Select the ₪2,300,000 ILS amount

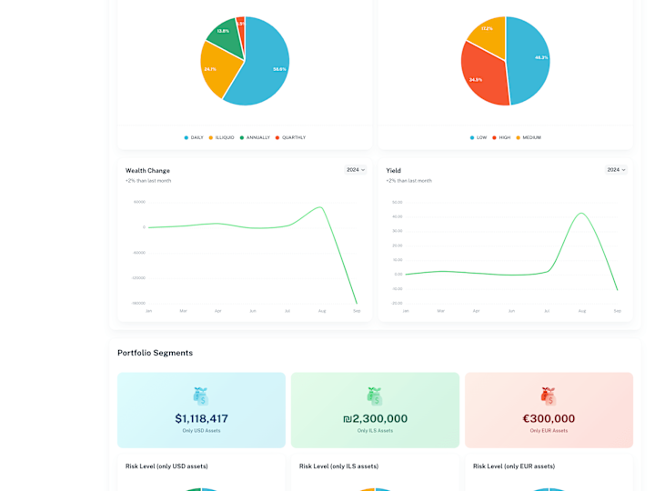tap(375, 418)
